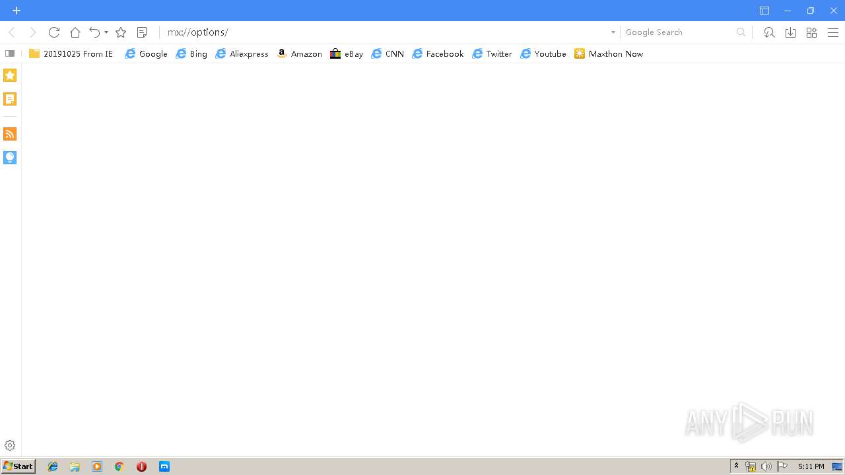Switch to Maxthon taskbar button
This screenshot has width=845, height=475.
click(x=164, y=466)
